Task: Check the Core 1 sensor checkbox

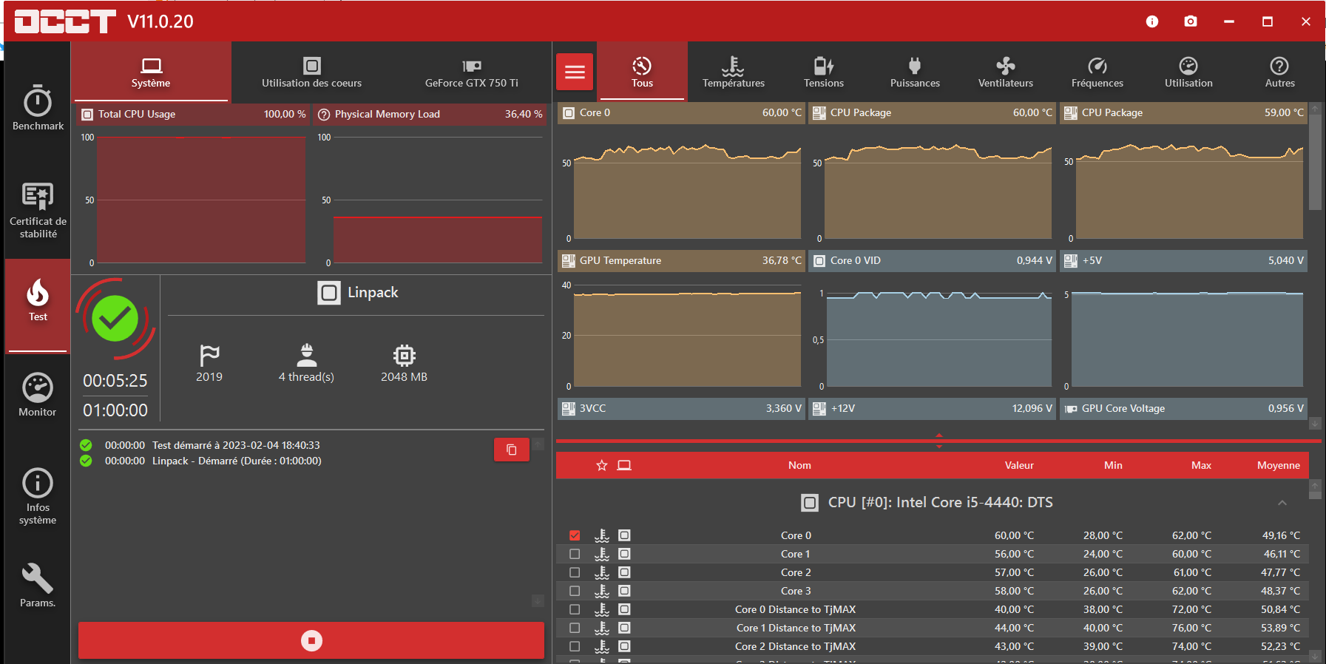Action: [575, 554]
